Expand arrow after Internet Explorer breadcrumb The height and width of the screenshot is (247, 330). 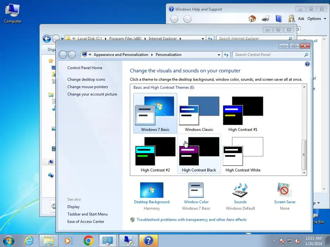180,39
